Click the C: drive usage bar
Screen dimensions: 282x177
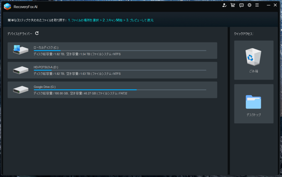tap(120, 51)
